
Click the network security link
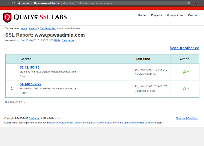73,123
